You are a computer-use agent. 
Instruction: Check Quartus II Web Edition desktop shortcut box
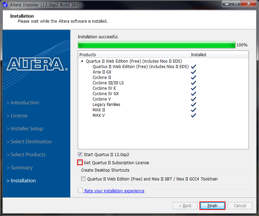click(x=83, y=179)
